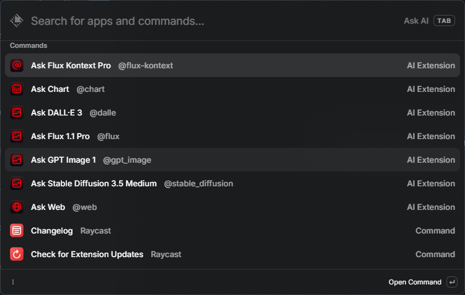This screenshot has width=465, height=295.
Task: Click AI Extension label on Ask Flux 1.1 Pro row
Action: (x=431, y=136)
